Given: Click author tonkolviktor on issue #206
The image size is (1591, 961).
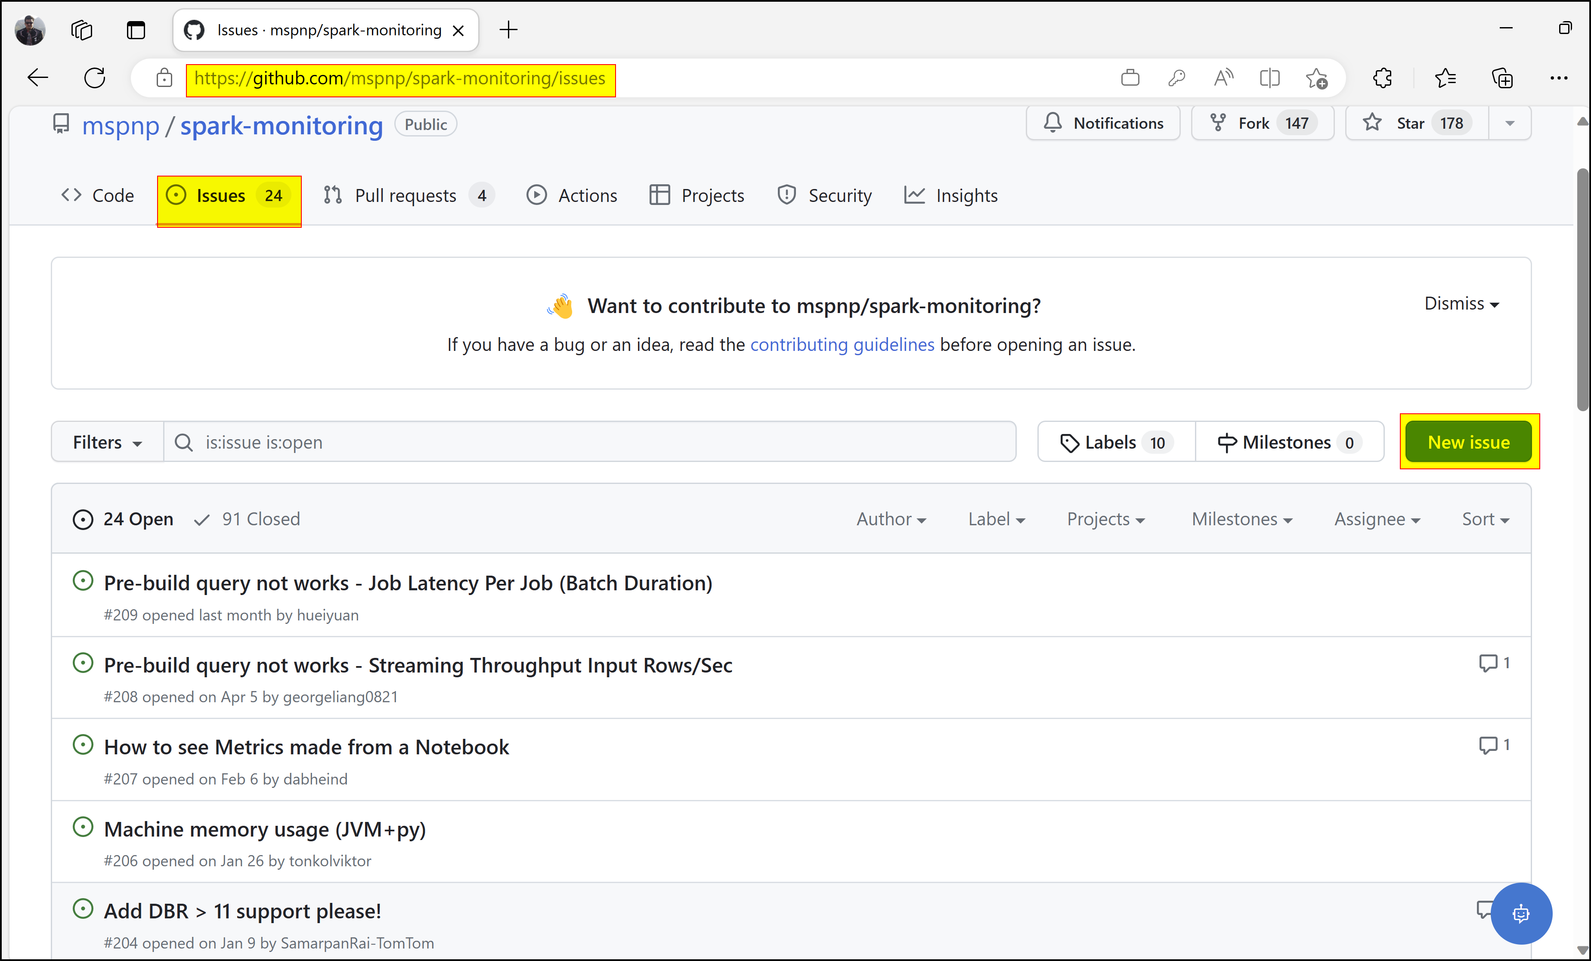Looking at the screenshot, I should click(330, 861).
